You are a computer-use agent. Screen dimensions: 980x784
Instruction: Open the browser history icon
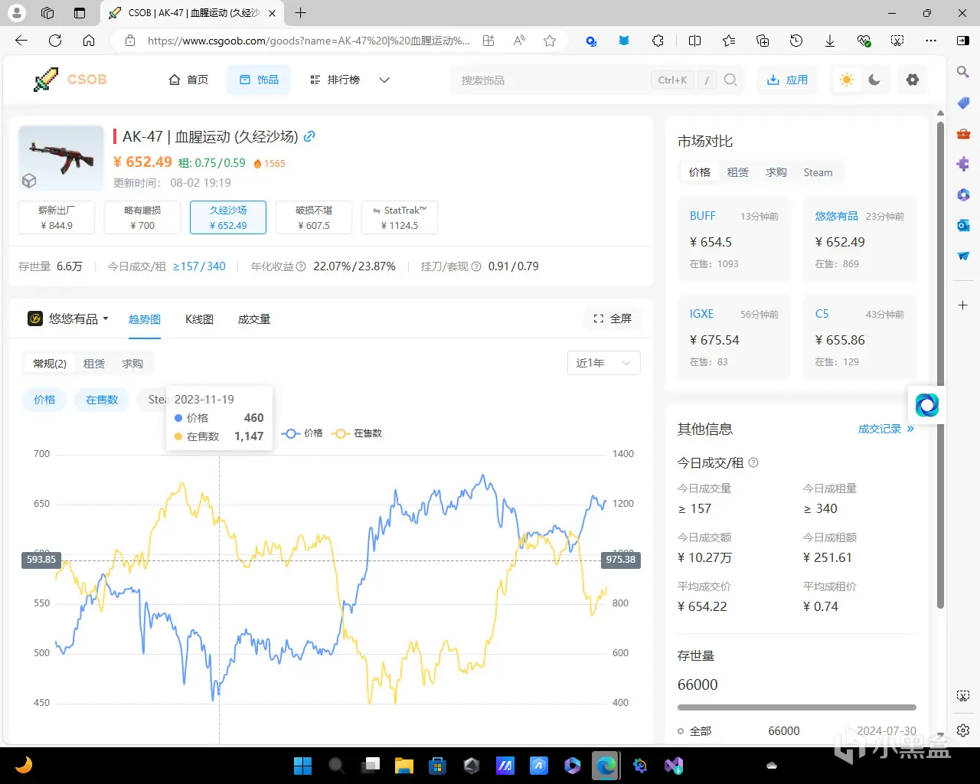tap(796, 41)
